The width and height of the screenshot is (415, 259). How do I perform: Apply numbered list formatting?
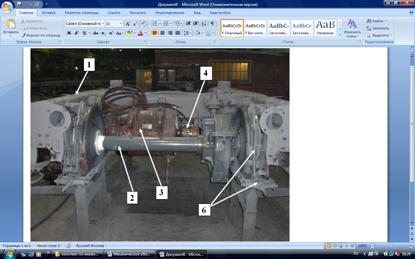(x=166, y=24)
